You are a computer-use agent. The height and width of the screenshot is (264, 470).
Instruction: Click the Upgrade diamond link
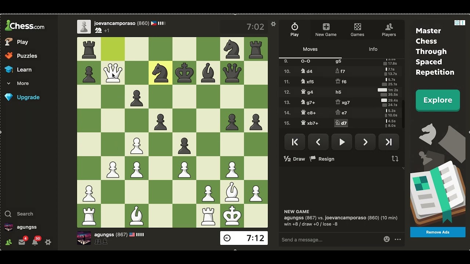22,97
